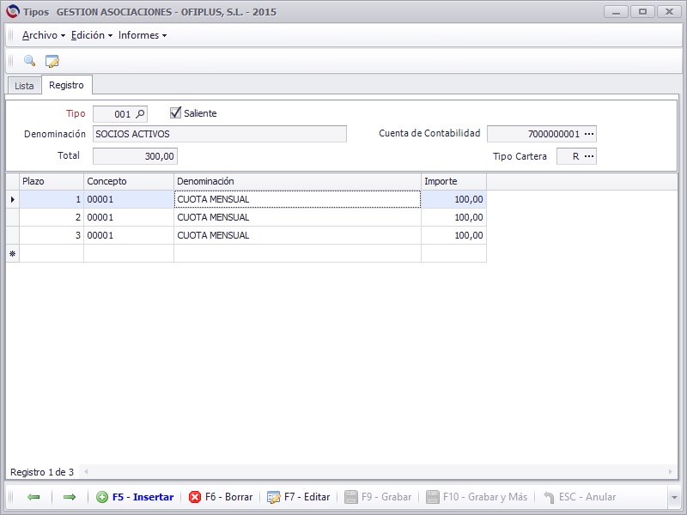Click the F10 Grabar y Más disk icon

tap(433, 497)
